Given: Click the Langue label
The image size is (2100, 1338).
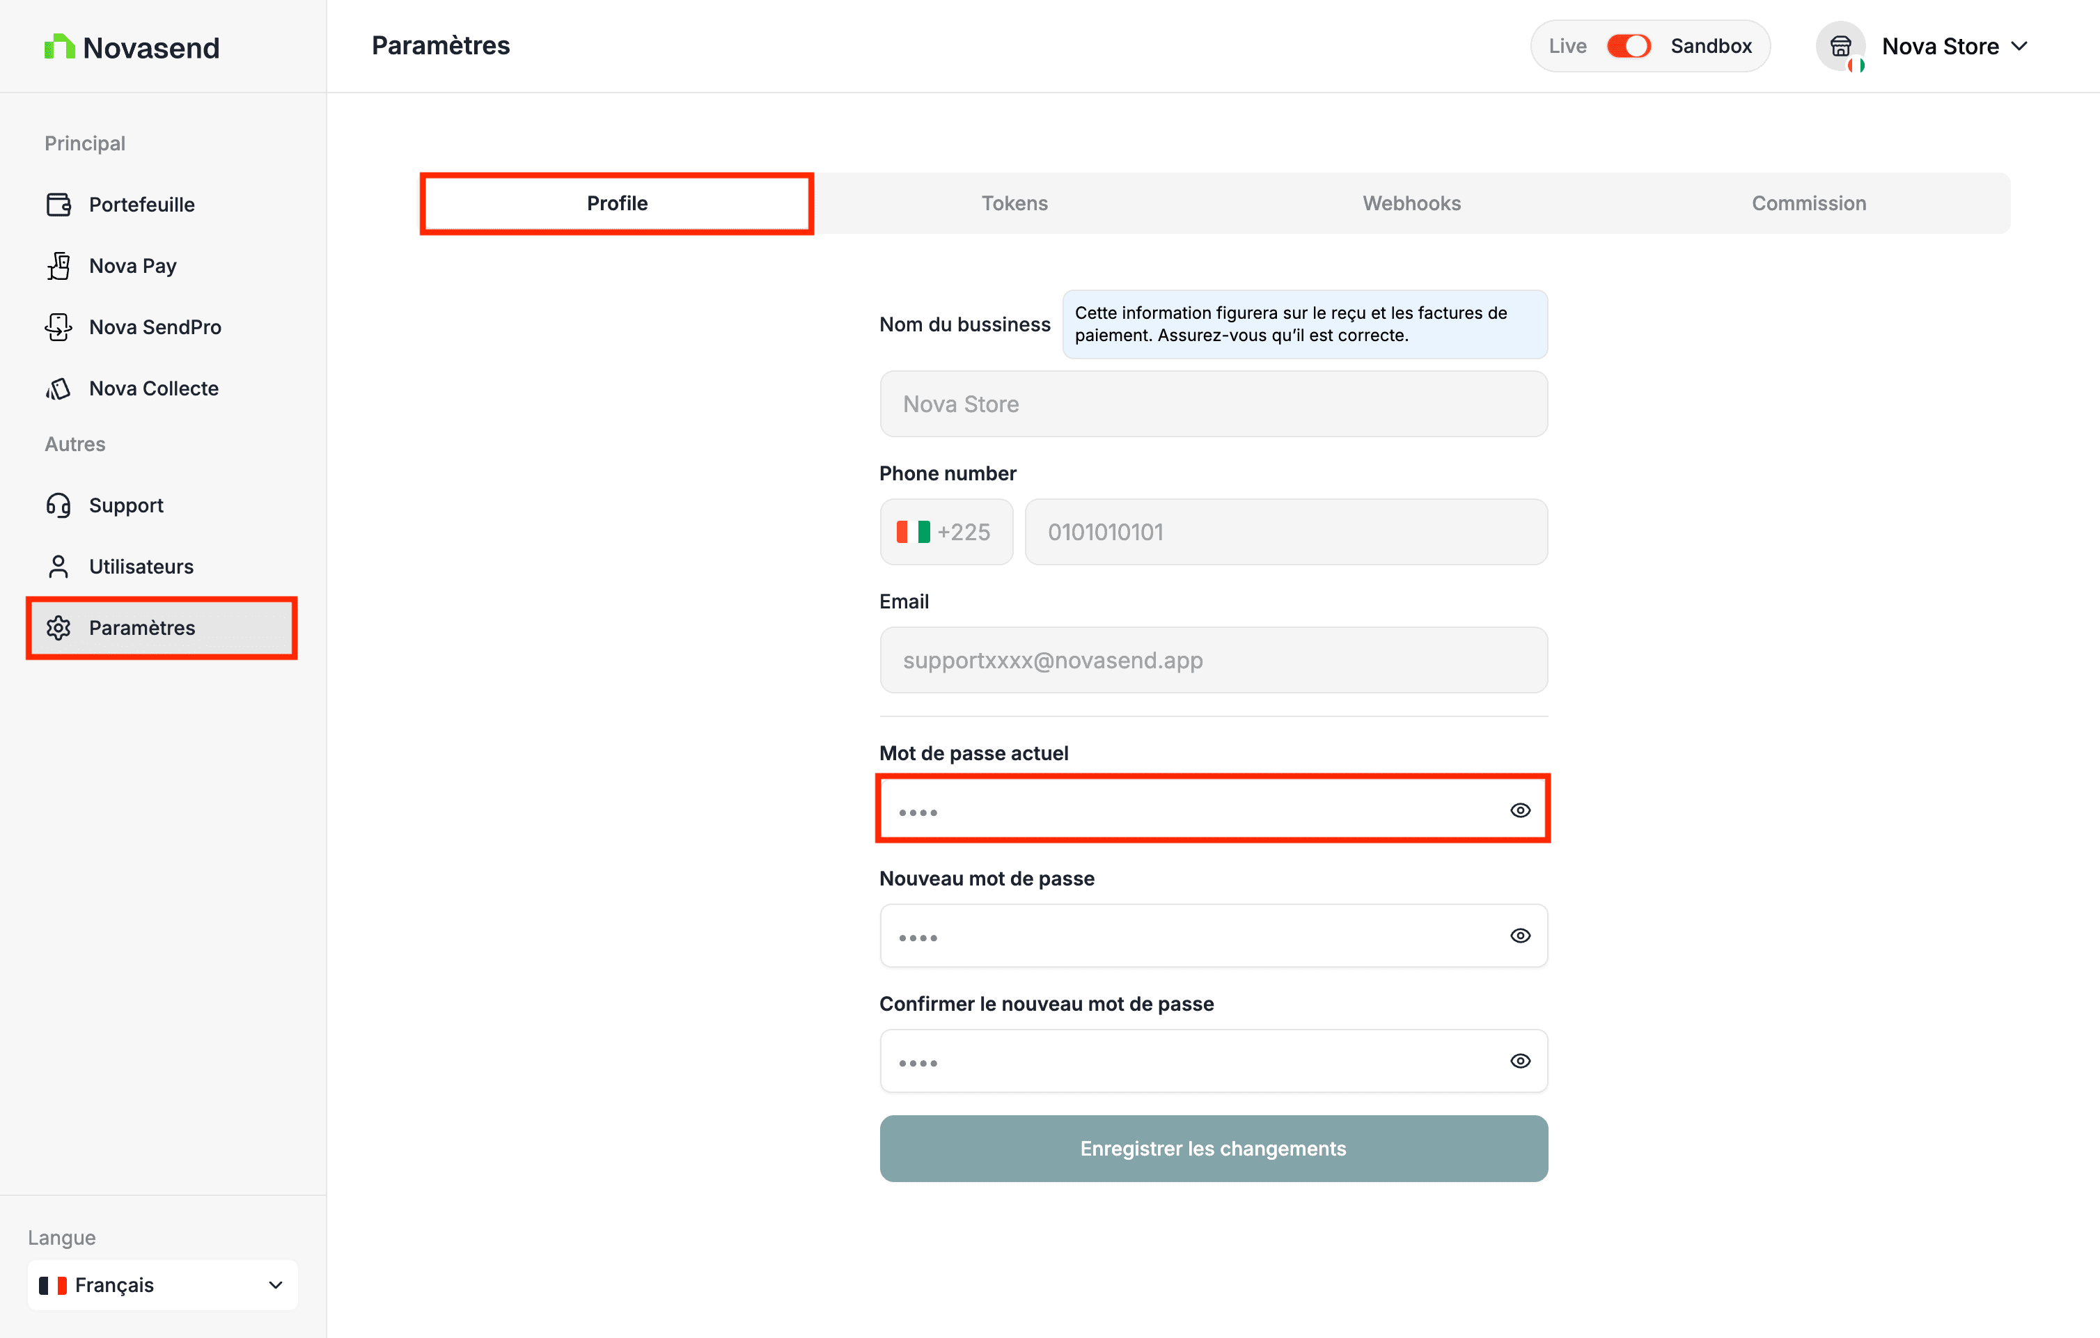Looking at the screenshot, I should pos(62,1238).
